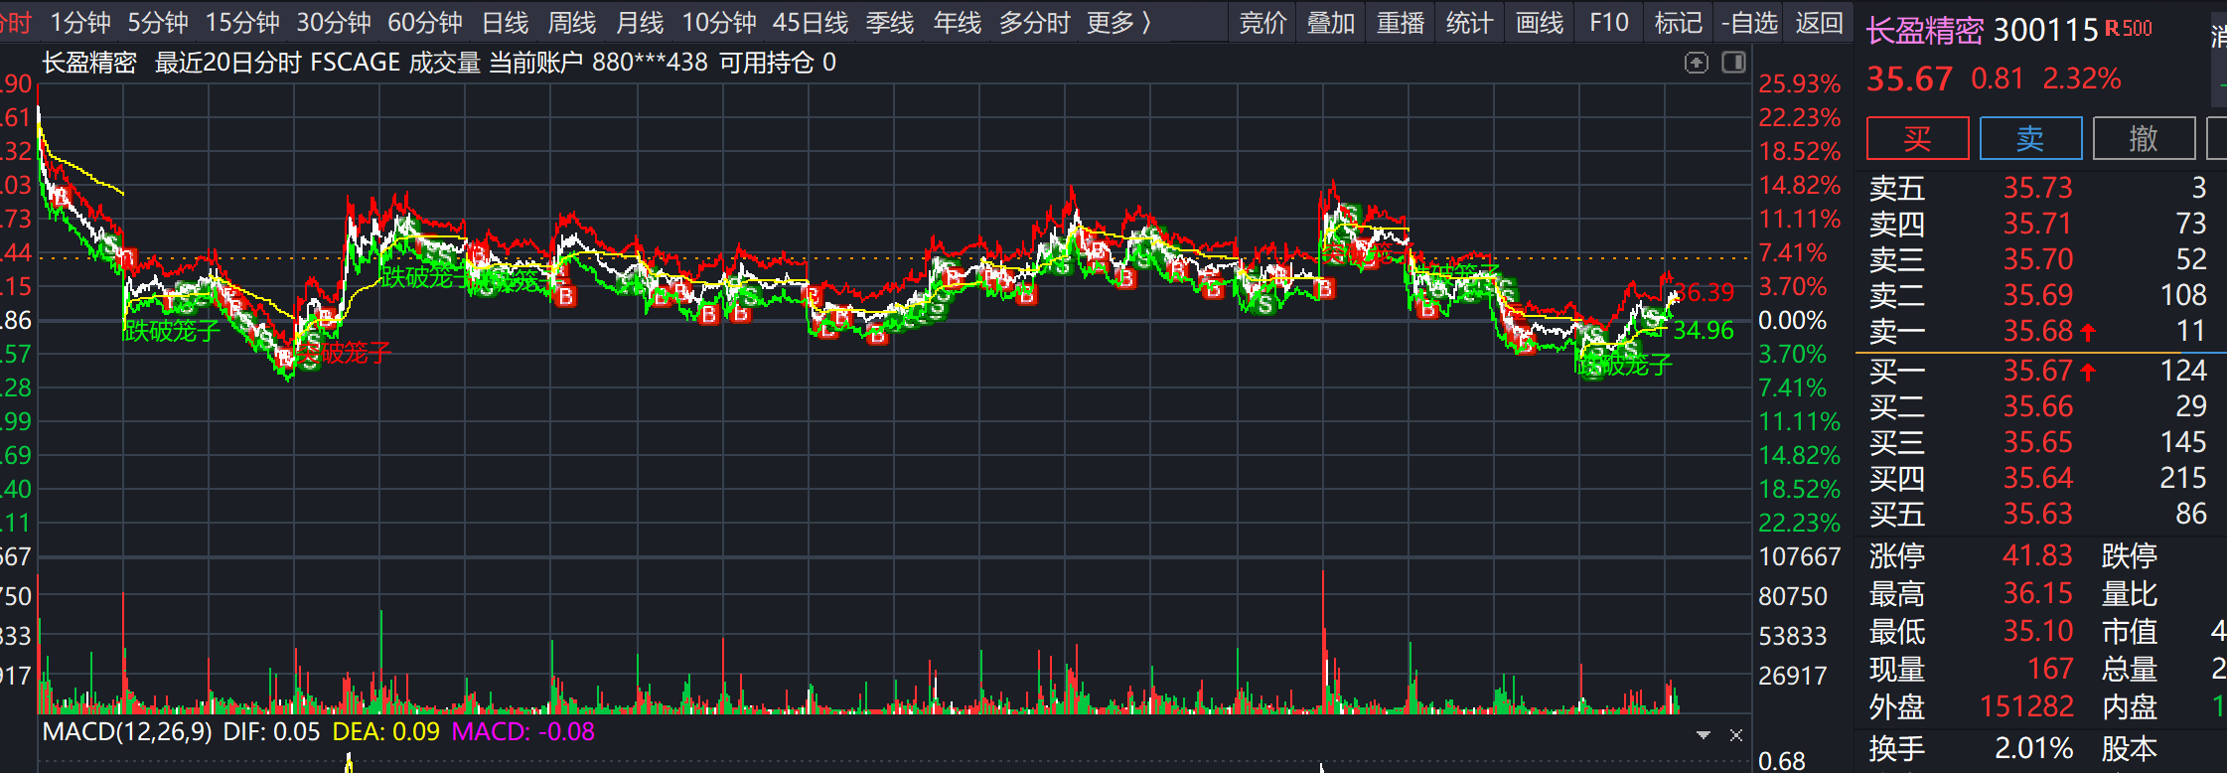Open the 多分时 multi-day view
Viewport: 2227px width, 773px height.
(1035, 22)
